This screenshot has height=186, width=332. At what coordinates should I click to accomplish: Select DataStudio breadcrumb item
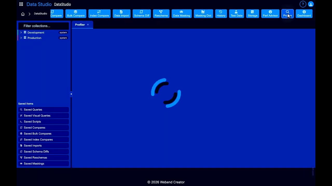(x=40, y=14)
